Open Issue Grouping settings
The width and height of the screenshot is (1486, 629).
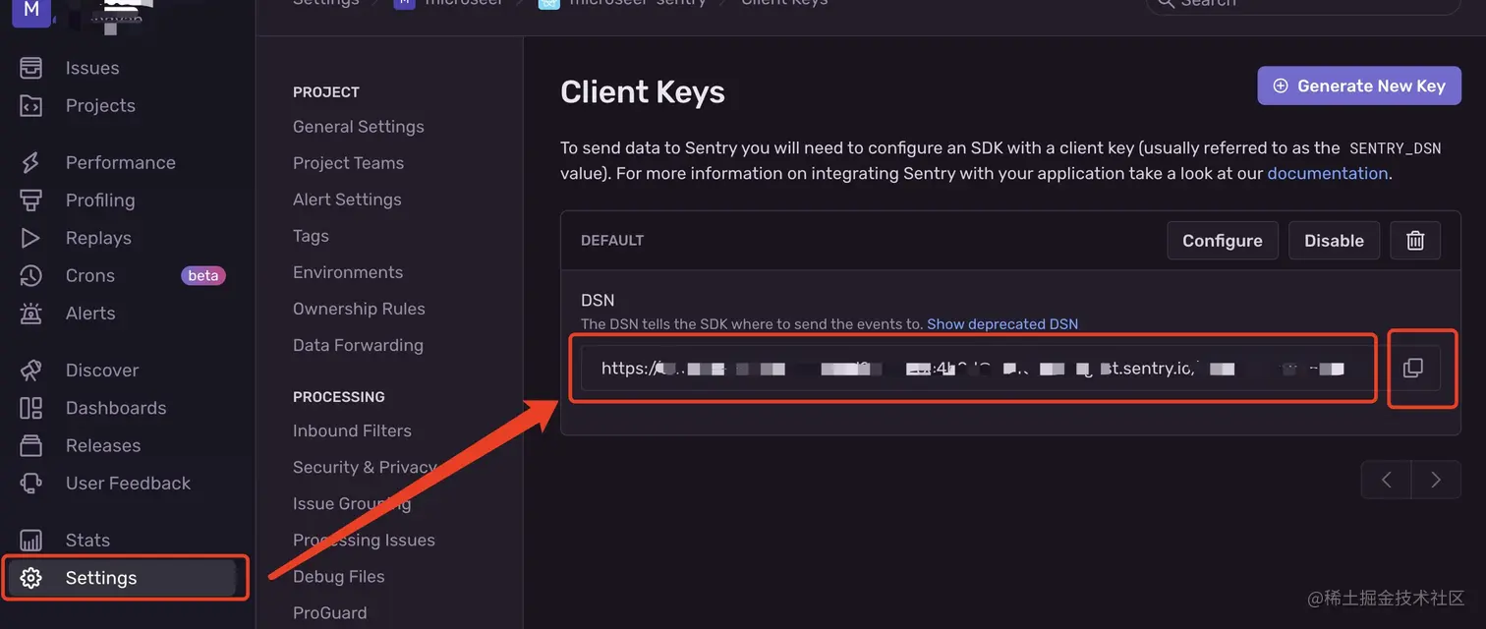coord(352,503)
